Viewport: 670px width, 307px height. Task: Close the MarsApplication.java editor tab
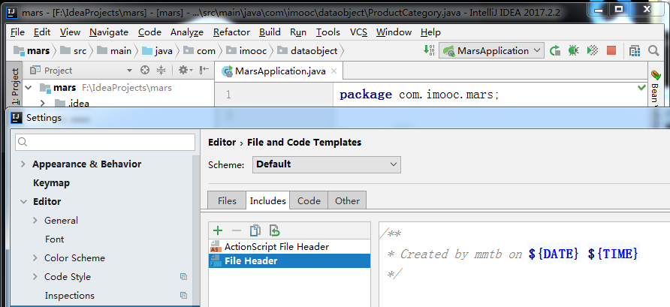(333, 71)
